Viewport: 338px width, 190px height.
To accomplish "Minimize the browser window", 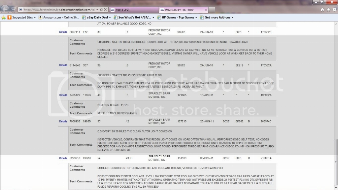I will (x=316, y=2).
